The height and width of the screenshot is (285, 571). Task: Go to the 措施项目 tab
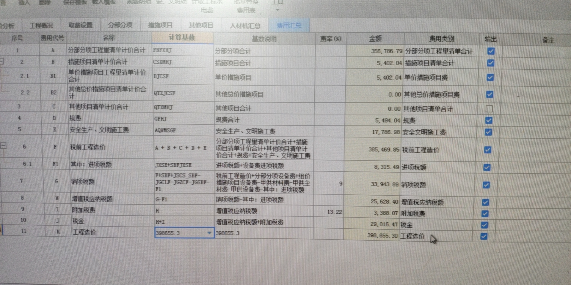pos(160,25)
